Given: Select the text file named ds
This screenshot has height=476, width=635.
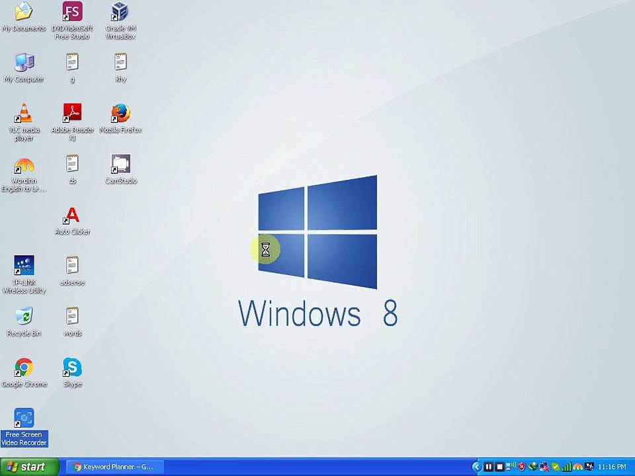Looking at the screenshot, I should click(72, 170).
